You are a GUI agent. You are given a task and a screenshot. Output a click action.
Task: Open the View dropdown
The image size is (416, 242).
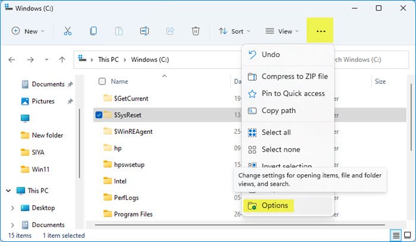coord(282,31)
